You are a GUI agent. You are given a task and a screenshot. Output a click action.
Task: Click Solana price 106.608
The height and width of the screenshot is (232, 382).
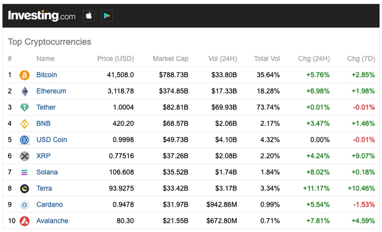[121, 172]
